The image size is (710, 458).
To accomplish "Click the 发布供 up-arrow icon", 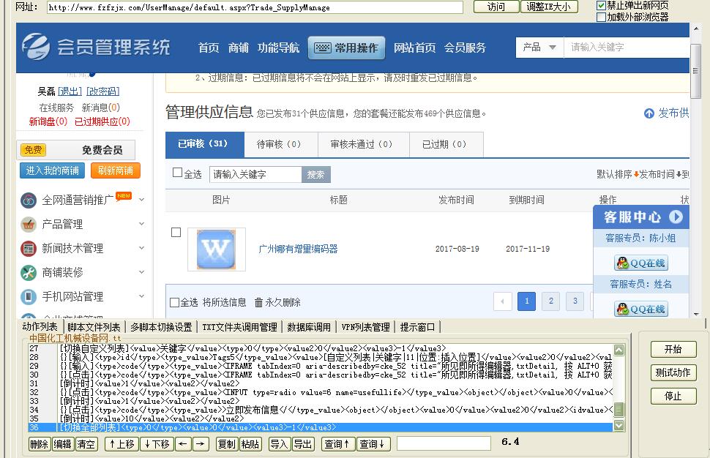I will (649, 113).
